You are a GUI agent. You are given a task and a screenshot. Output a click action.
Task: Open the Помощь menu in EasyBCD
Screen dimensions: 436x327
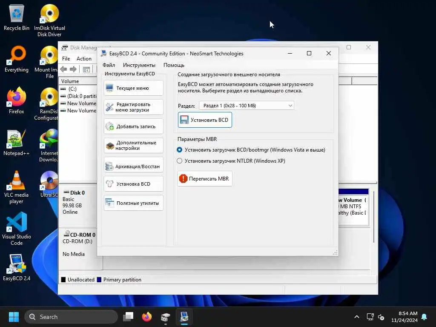click(174, 65)
